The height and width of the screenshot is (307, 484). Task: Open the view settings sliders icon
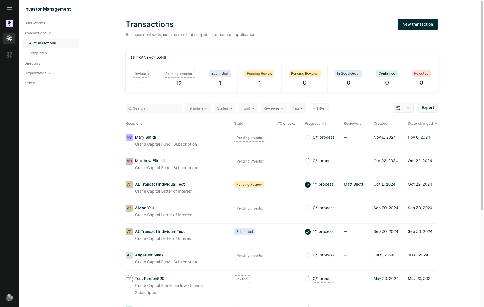click(398, 108)
